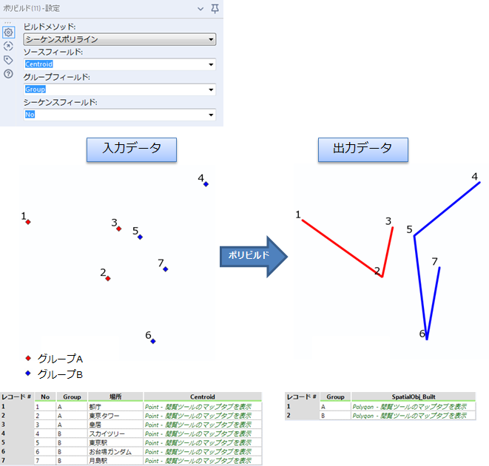This screenshot has height=466, width=489.
Task: Select record 7 row header in input table
Action: [17, 461]
